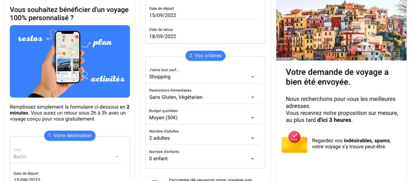The height and width of the screenshot is (181, 411).
Task: Click the Date de départ field in middle panel
Action: tap(205, 12)
